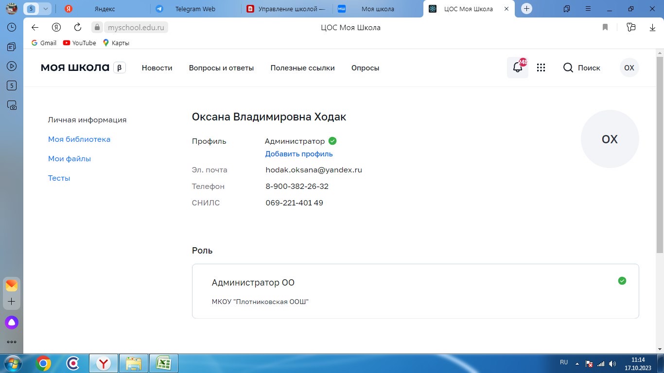Click the large OX profile avatar
Screen dimensions: 664x373
tap(610, 139)
